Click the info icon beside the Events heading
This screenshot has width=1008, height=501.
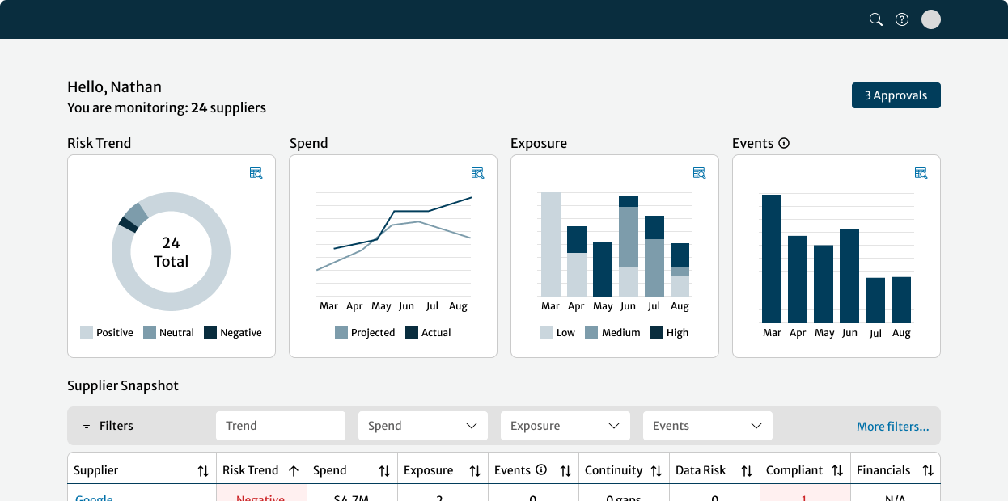tap(782, 142)
